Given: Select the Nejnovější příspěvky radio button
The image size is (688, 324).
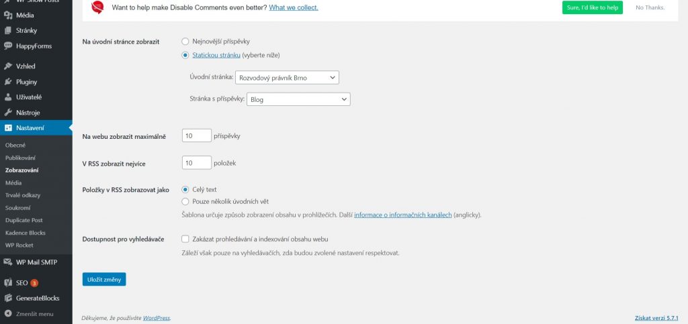Looking at the screenshot, I should (185, 42).
